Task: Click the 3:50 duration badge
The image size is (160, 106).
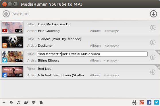Action: tap(19, 75)
